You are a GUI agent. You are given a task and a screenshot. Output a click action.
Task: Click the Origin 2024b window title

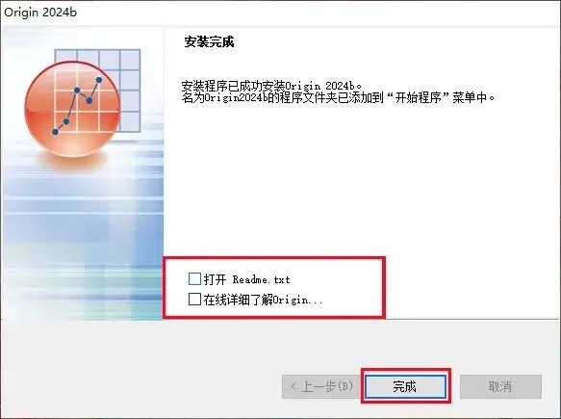40,13
